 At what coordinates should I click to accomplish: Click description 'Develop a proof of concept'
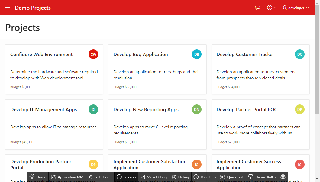click(x=258, y=130)
